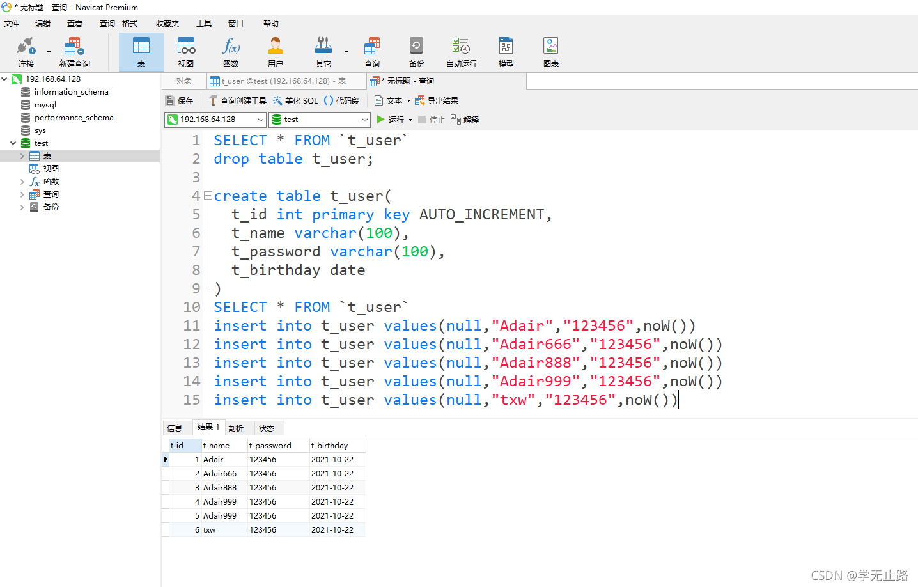
Task: Click the t_birthday column header
Action: [338, 446]
